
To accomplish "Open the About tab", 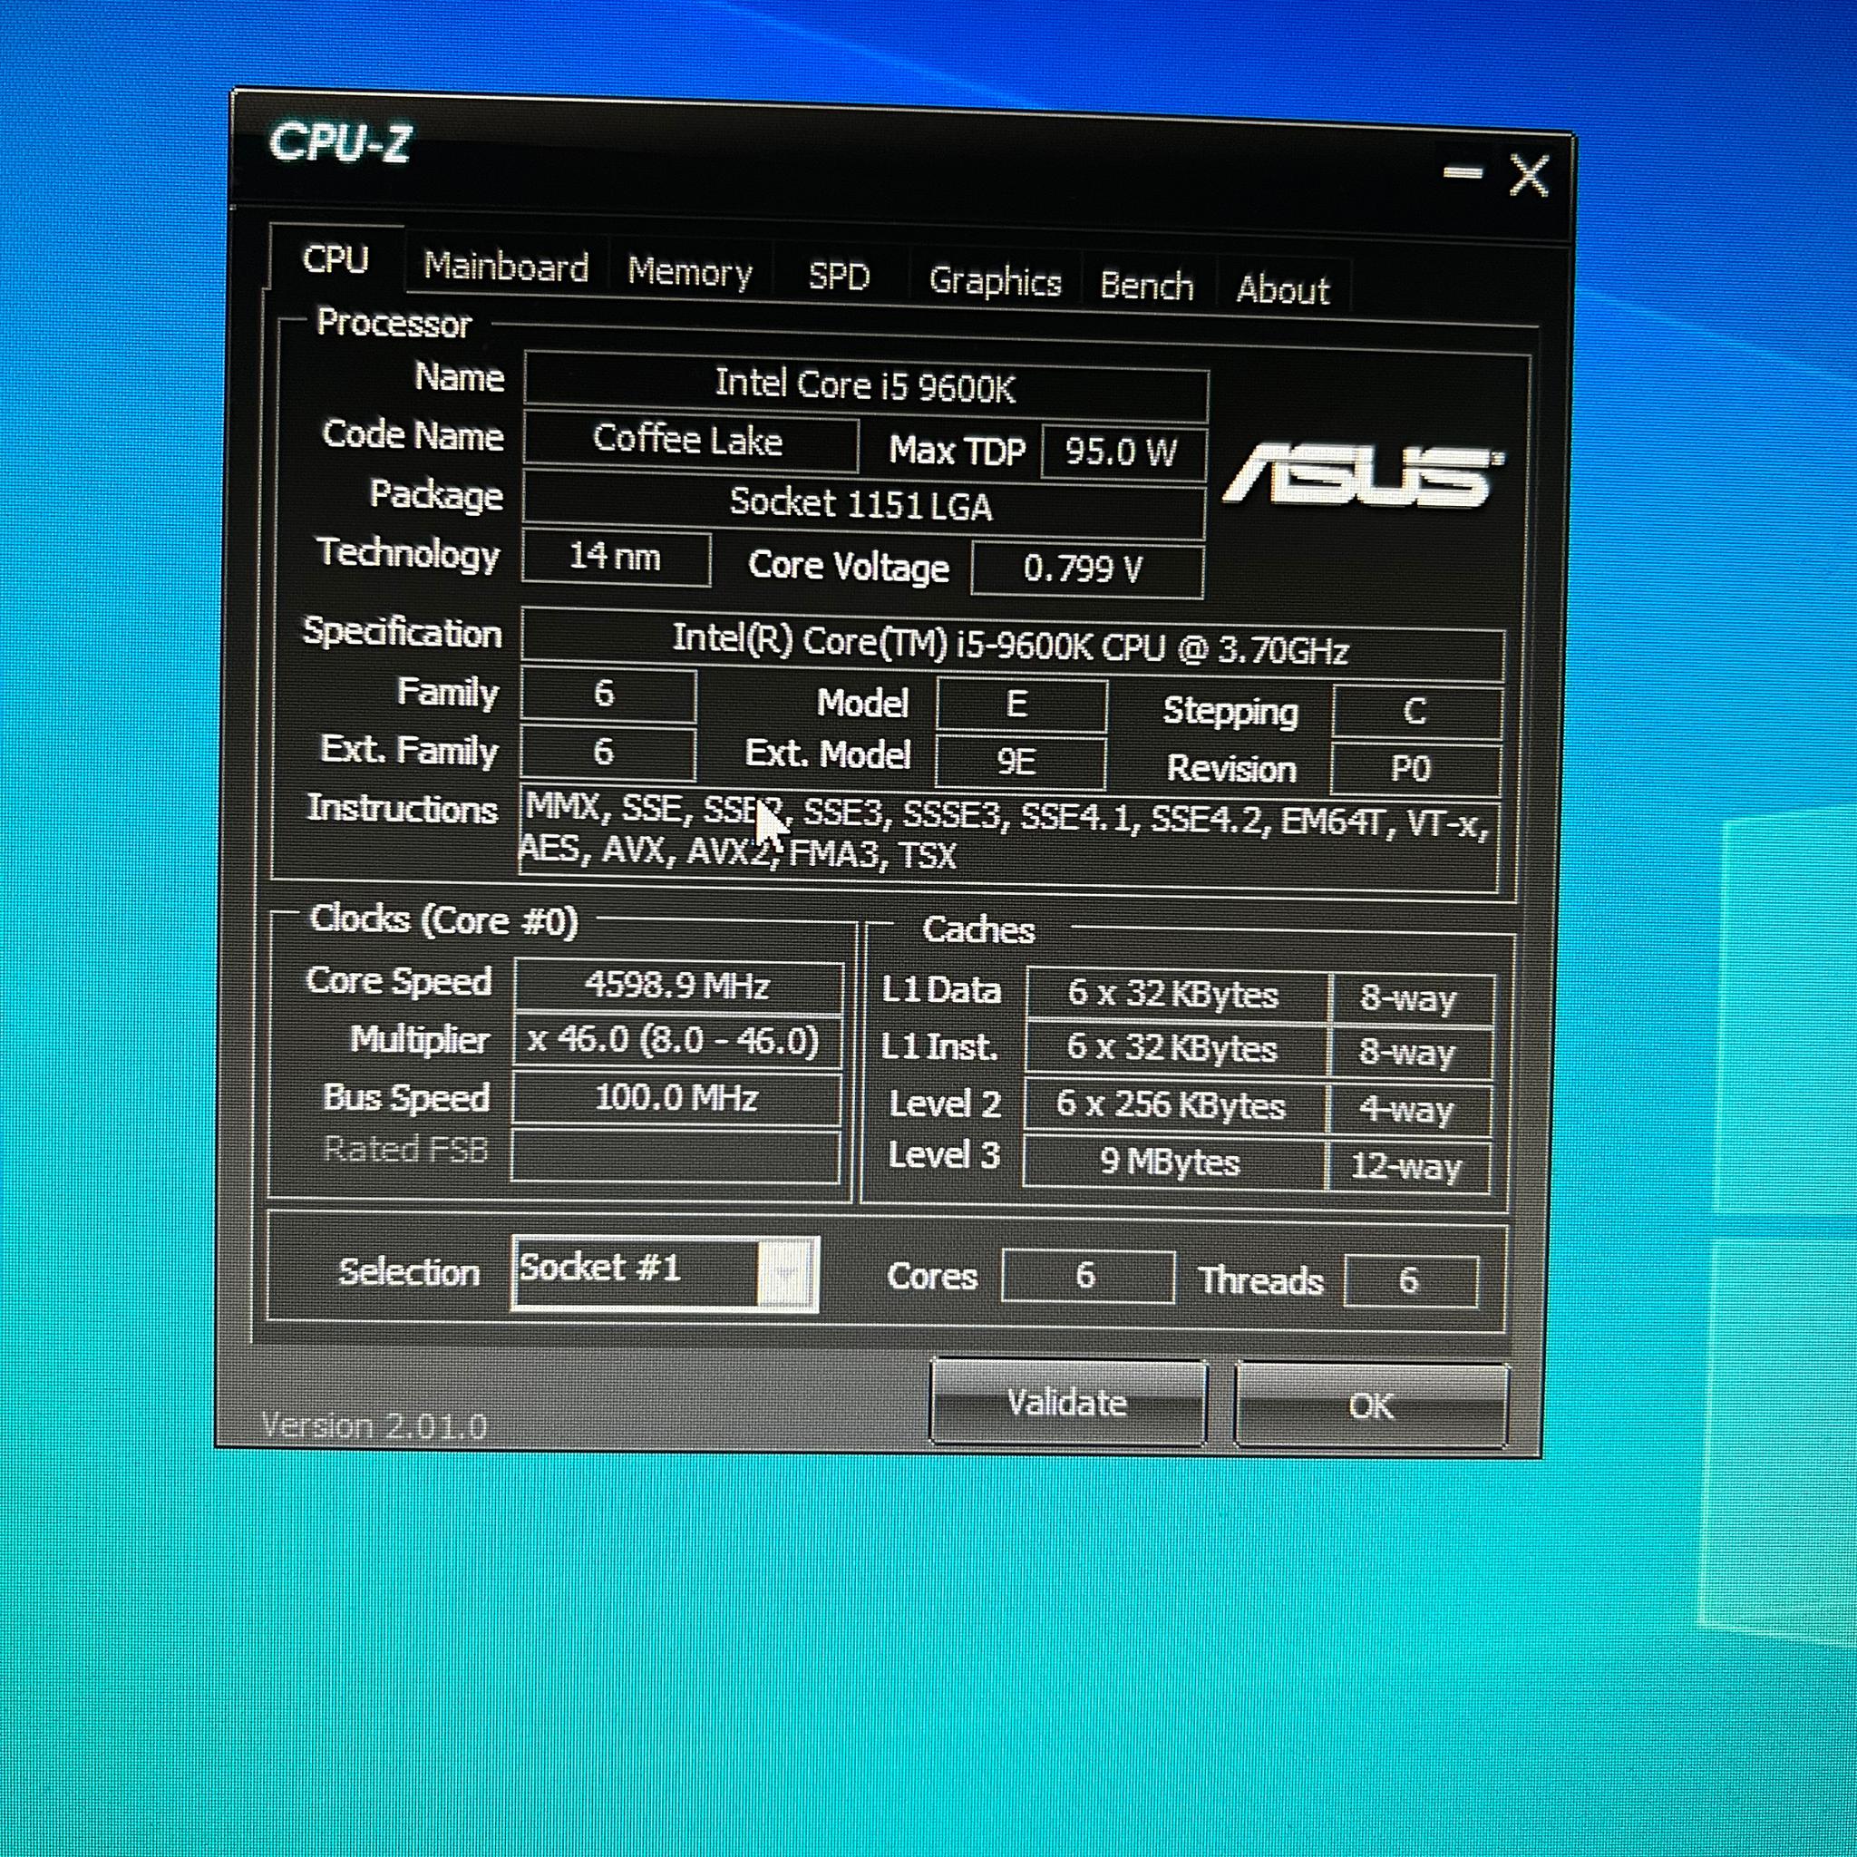I will pos(1282,289).
